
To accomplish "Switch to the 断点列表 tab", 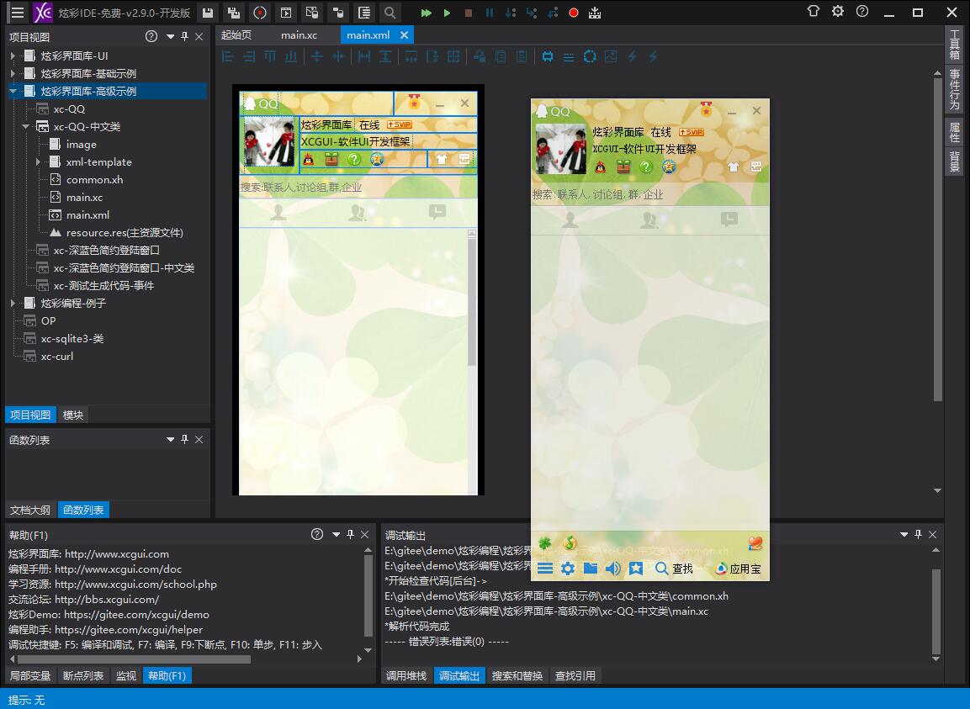I will coord(83,675).
